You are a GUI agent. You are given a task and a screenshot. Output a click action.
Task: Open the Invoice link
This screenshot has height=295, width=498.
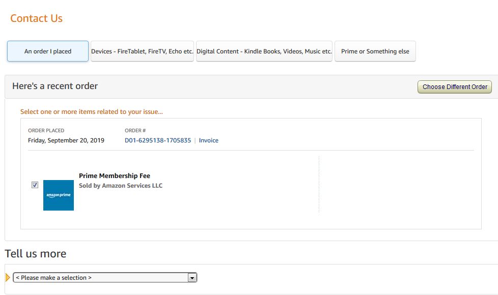coord(209,140)
